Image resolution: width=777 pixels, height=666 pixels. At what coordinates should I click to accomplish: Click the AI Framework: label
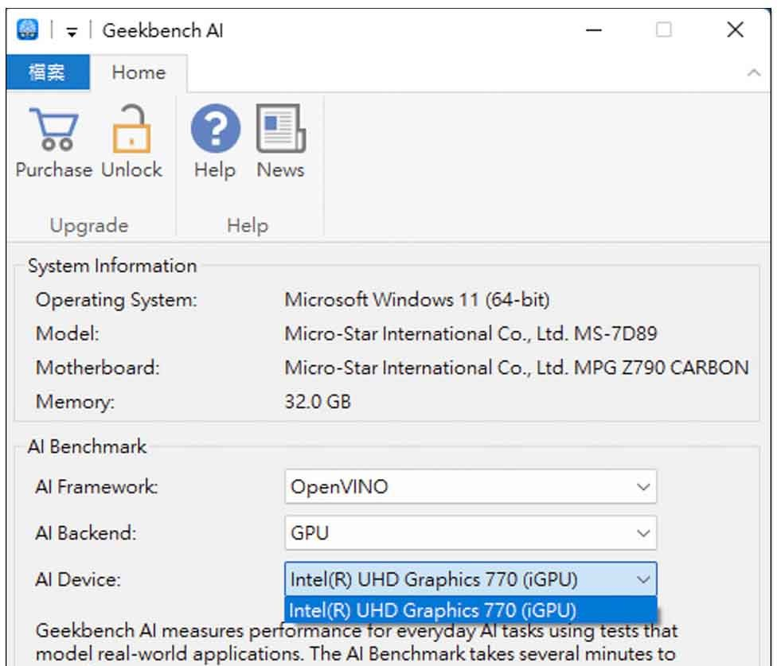point(96,487)
